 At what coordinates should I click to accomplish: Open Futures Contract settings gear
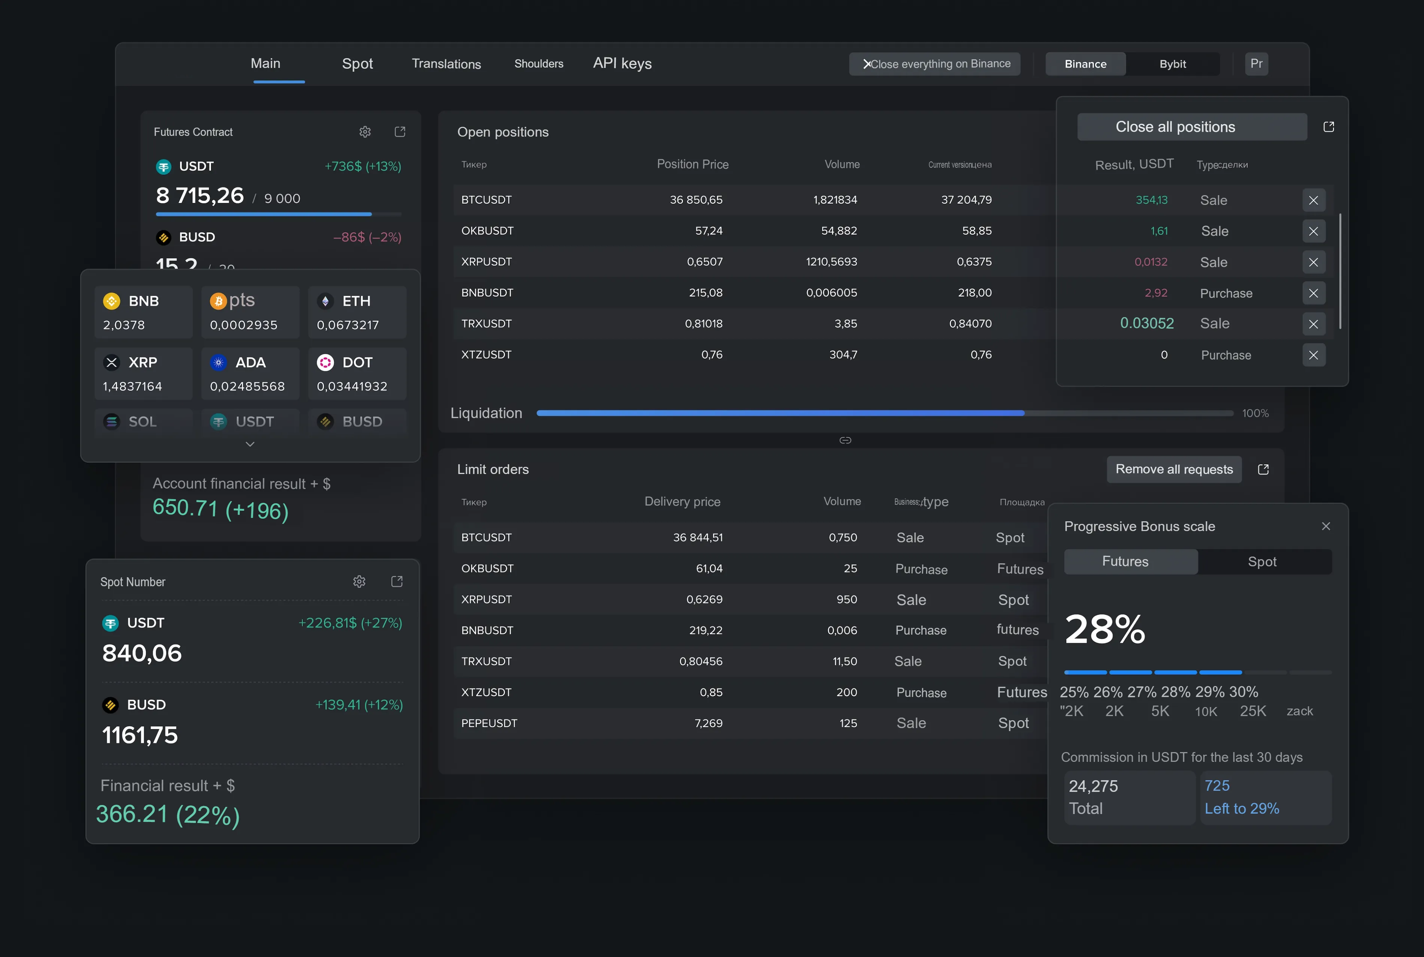click(365, 132)
